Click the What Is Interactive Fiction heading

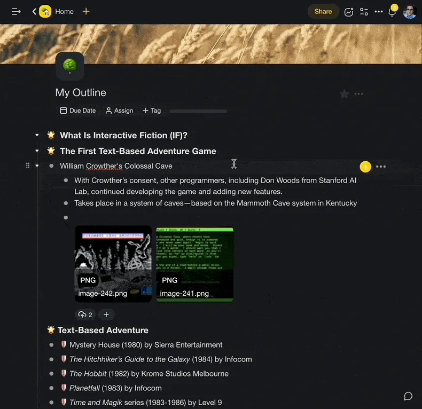123,135
